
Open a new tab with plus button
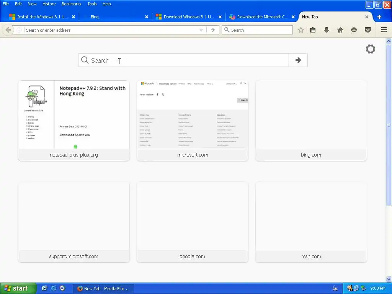coord(379,17)
